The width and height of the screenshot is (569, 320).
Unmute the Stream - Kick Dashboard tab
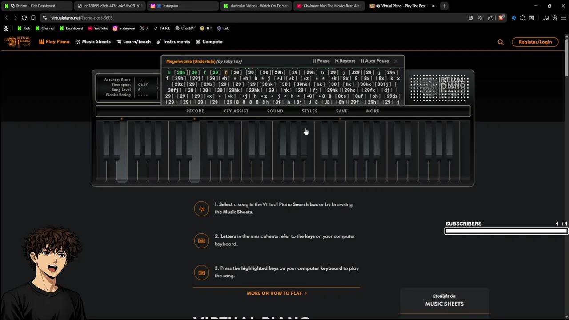click(x=12, y=6)
